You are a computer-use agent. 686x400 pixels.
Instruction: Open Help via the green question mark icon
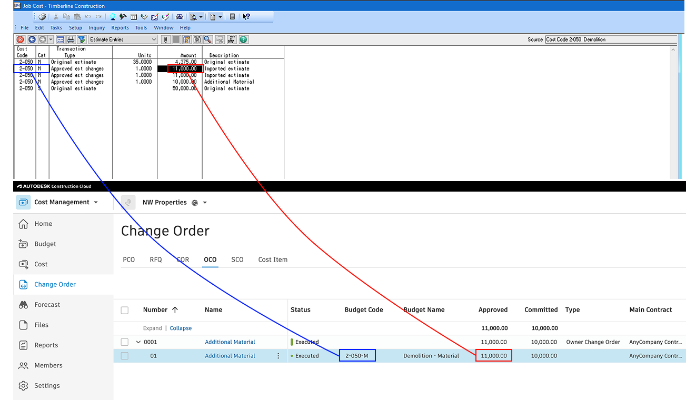243,39
